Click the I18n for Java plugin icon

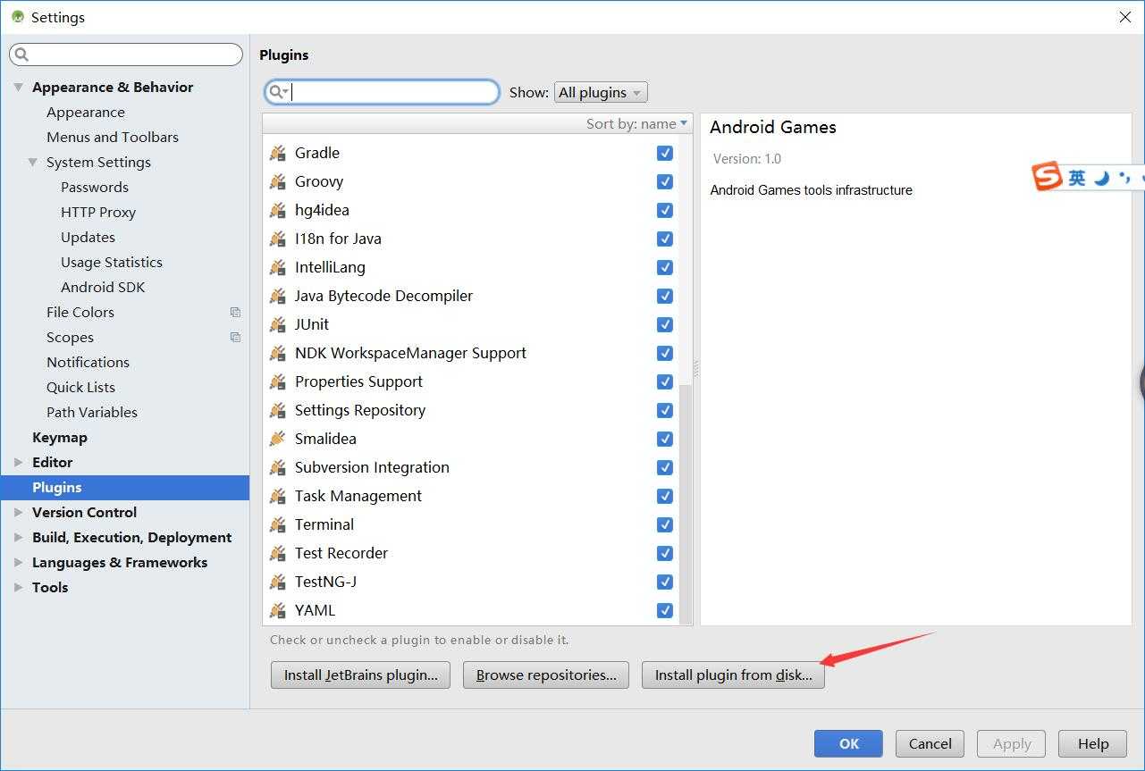click(278, 239)
